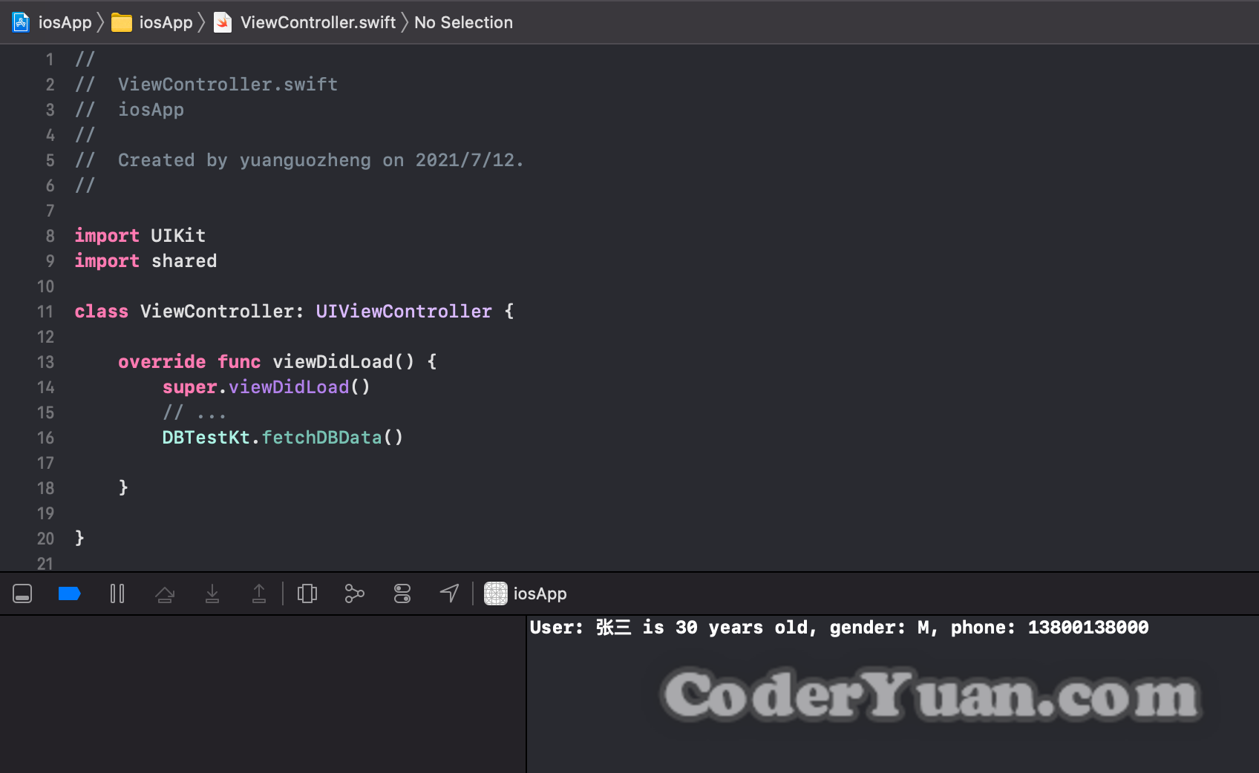Click 'UIViewController' superclass name

404,312
